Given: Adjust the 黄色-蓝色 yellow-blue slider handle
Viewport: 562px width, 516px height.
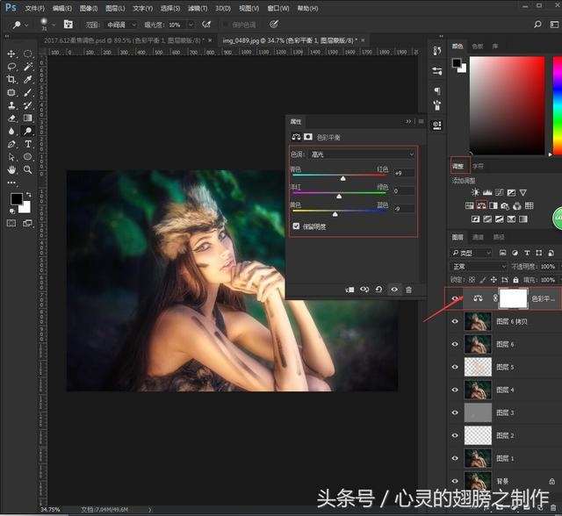Looking at the screenshot, I should (335, 214).
